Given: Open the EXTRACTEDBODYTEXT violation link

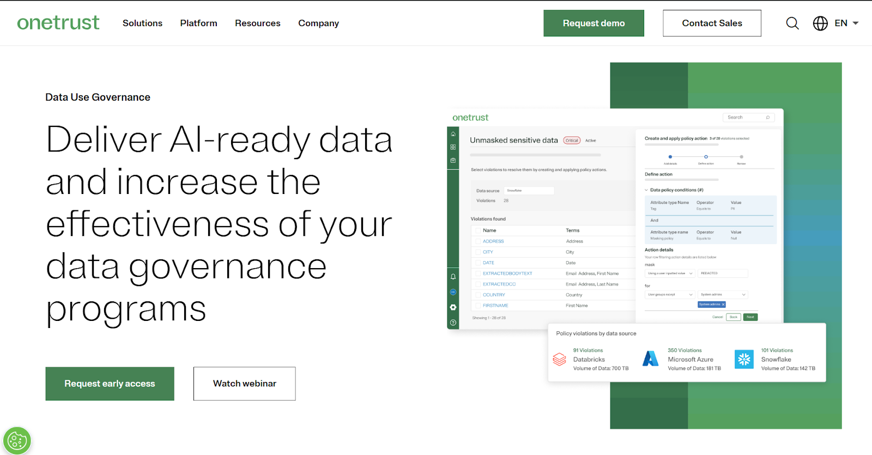Looking at the screenshot, I should (507, 274).
